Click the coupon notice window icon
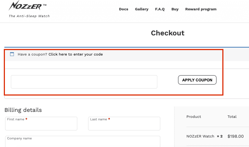 12,54
